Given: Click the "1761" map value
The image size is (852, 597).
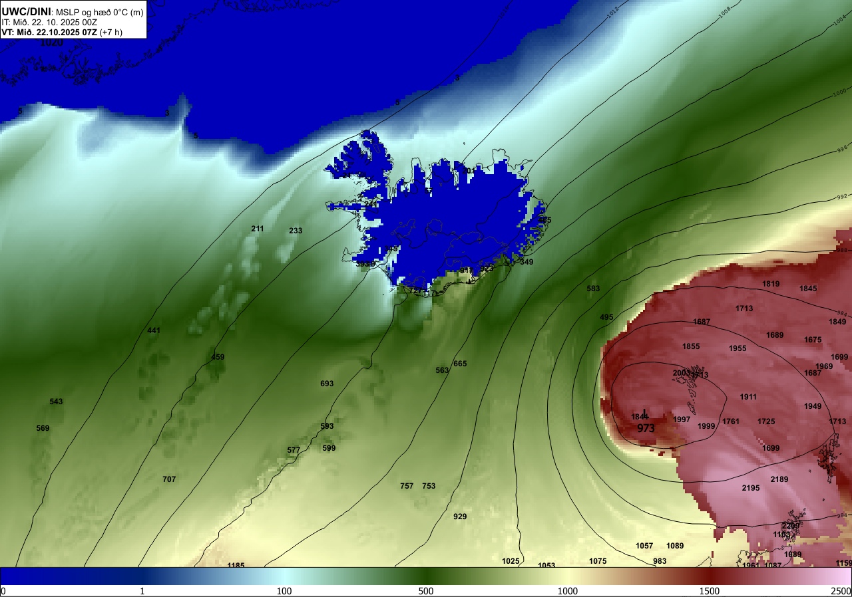Looking at the screenshot, I should click(x=731, y=421).
